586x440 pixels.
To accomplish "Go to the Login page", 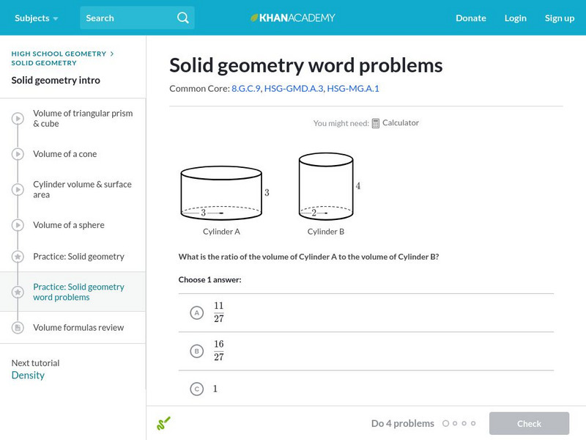I will (x=515, y=18).
